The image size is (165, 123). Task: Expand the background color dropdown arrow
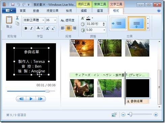[92, 18]
